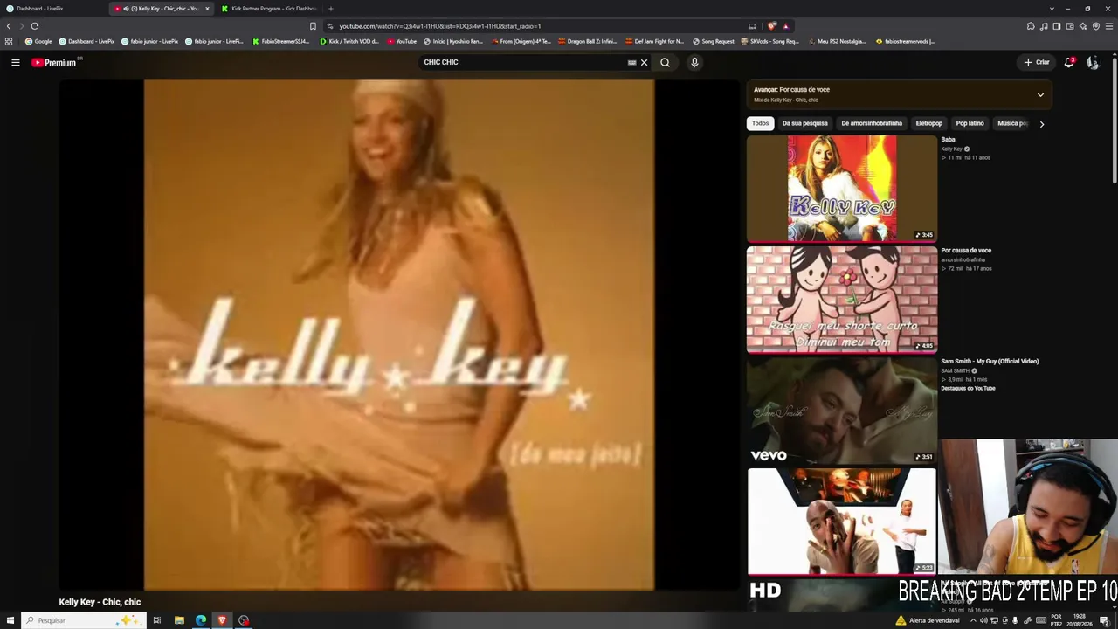Start voice search with microphone icon
This screenshot has height=629, width=1118.
click(x=694, y=63)
